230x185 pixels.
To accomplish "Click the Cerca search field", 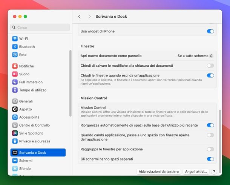I will [x=40, y=28].
